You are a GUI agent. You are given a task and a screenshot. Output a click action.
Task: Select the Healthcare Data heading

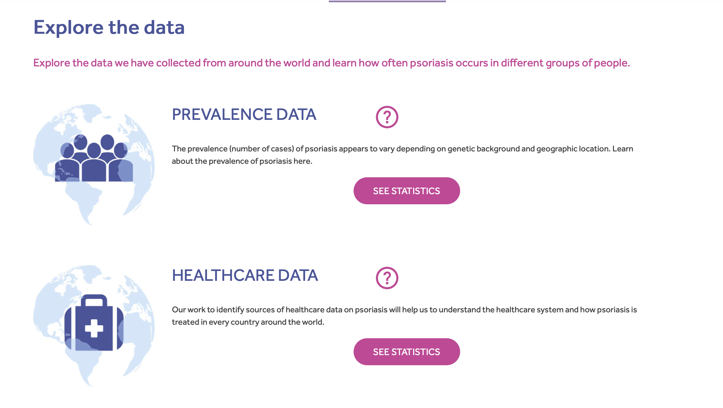[245, 275]
